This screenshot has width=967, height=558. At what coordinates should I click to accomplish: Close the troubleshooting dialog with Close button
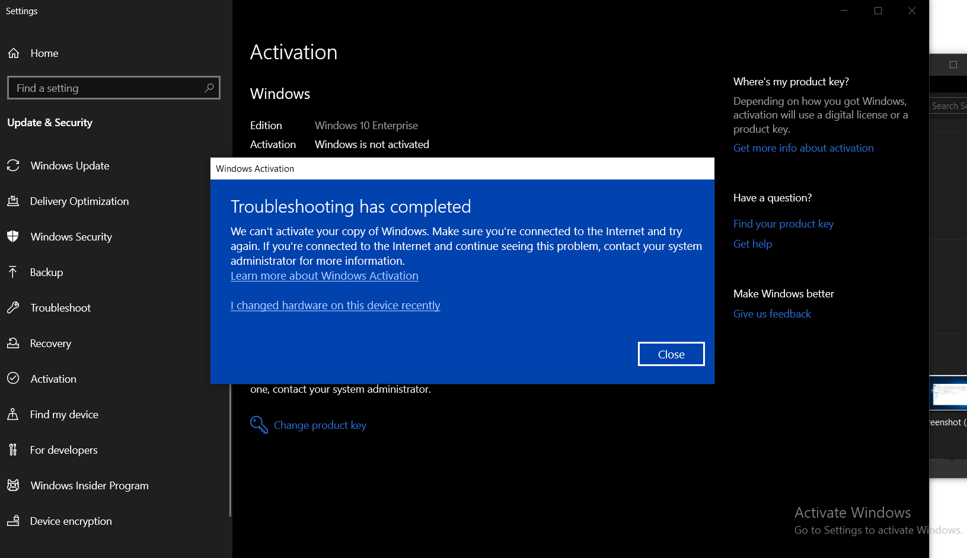[x=671, y=354]
